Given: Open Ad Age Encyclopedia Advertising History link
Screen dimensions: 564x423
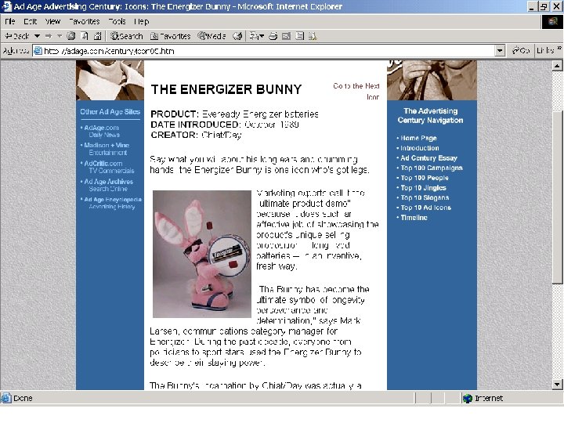Looking at the screenshot, I should pyautogui.click(x=111, y=203).
